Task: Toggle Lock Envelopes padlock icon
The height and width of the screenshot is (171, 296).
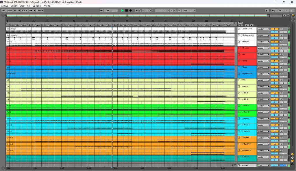Action: (251, 25)
